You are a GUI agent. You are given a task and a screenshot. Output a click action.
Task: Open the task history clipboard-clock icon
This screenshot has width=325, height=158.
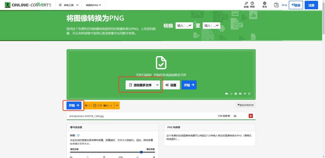coord(276,5)
